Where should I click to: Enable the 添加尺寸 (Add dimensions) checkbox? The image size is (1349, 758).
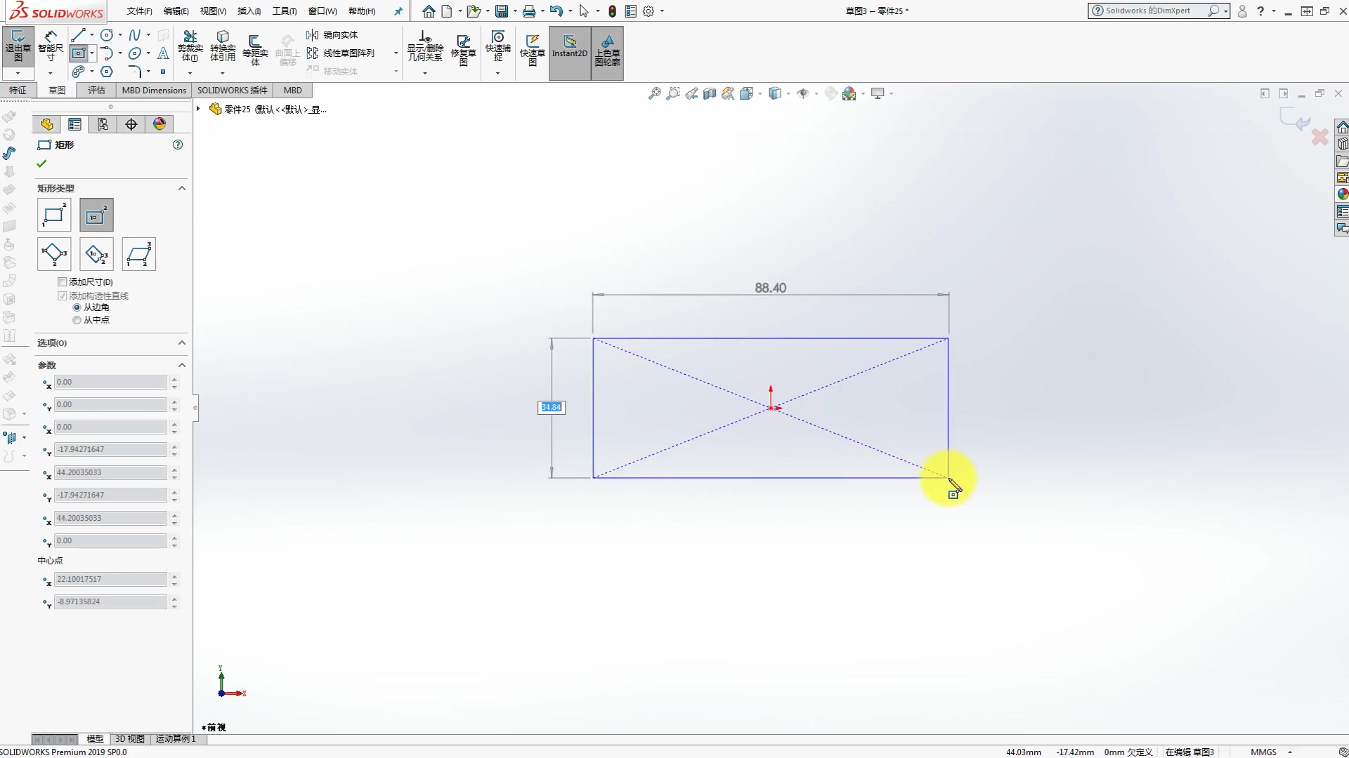click(x=63, y=281)
